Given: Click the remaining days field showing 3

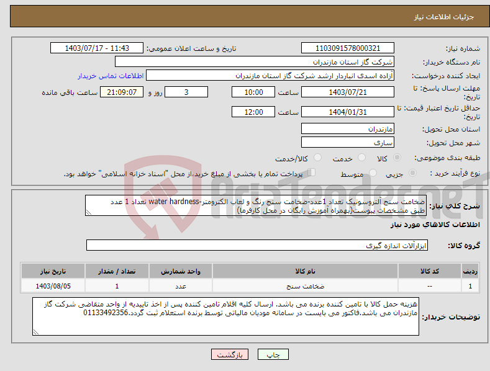Looking at the screenshot, I should coord(186,92).
